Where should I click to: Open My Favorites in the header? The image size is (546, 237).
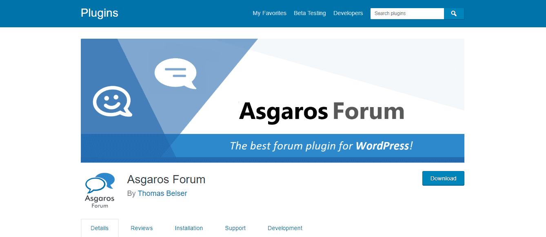[269, 13]
